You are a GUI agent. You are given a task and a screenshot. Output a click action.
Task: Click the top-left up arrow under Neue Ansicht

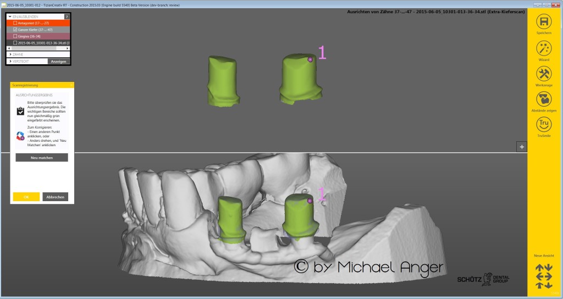pos(539,268)
